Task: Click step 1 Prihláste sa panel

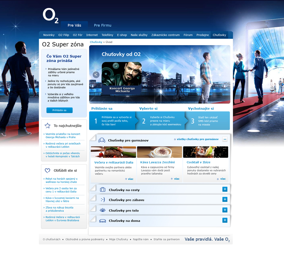Action: pos(113,121)
